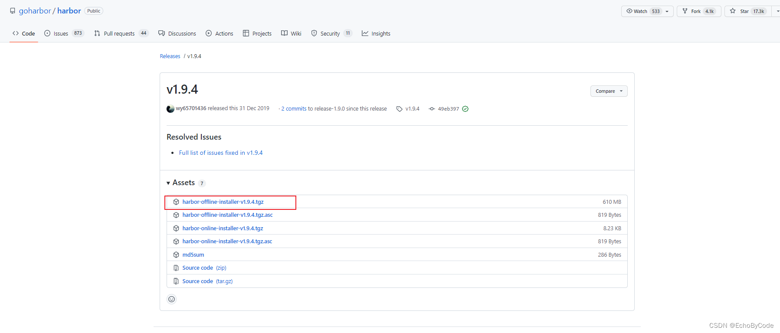780x333 pixels.
Task: Click the fork icon in the Fork button
Action: coord(685,11)
